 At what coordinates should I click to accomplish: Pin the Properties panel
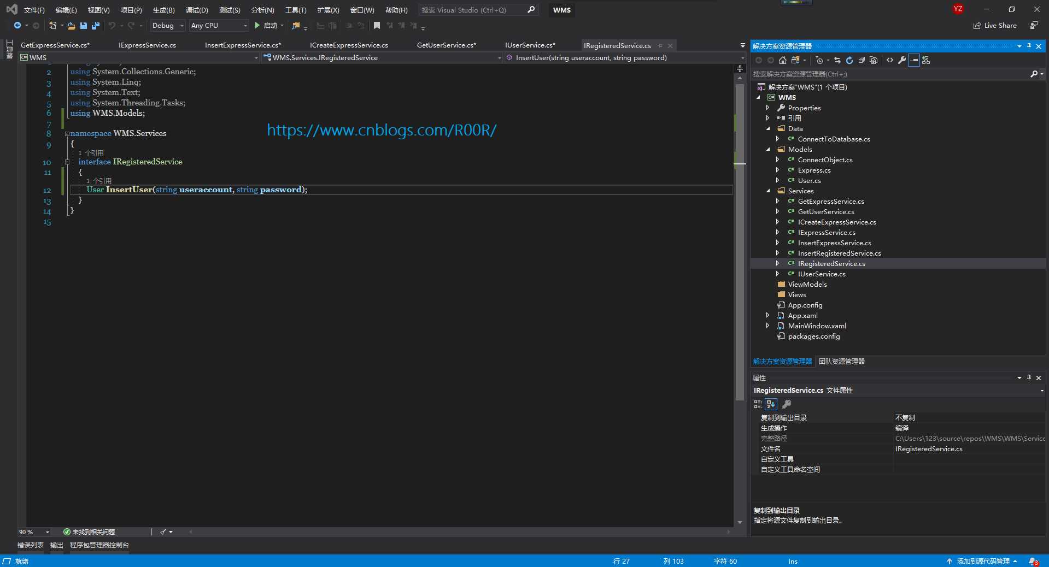click(1029, 377)
